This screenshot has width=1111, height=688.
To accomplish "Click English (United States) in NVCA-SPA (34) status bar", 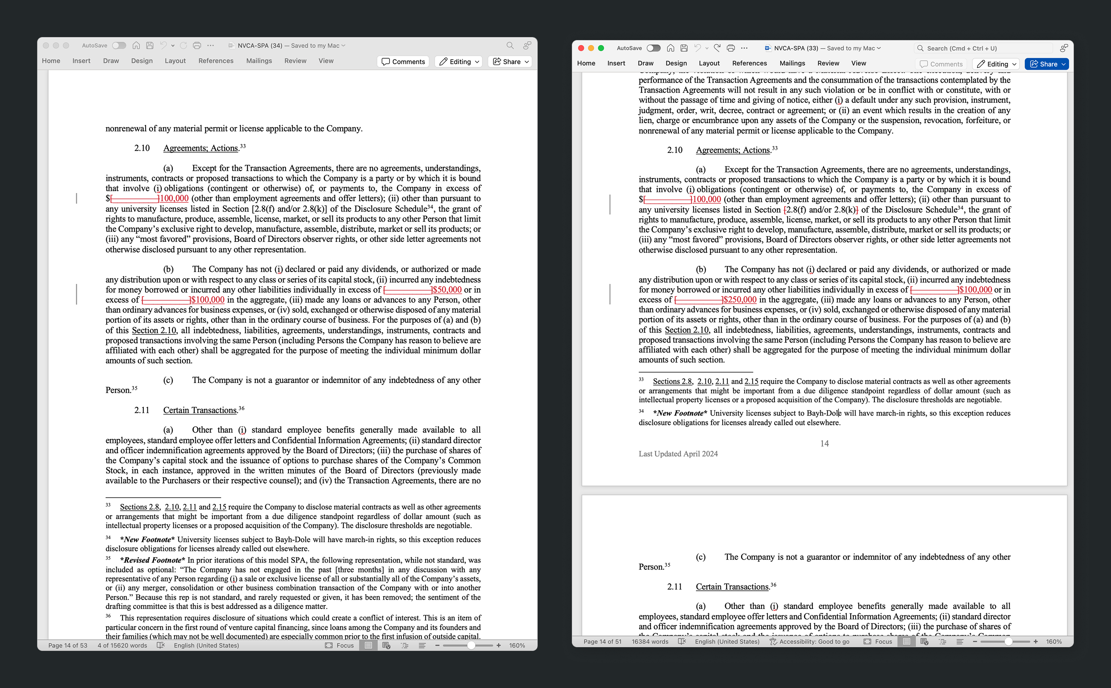I will coord(206,645).
